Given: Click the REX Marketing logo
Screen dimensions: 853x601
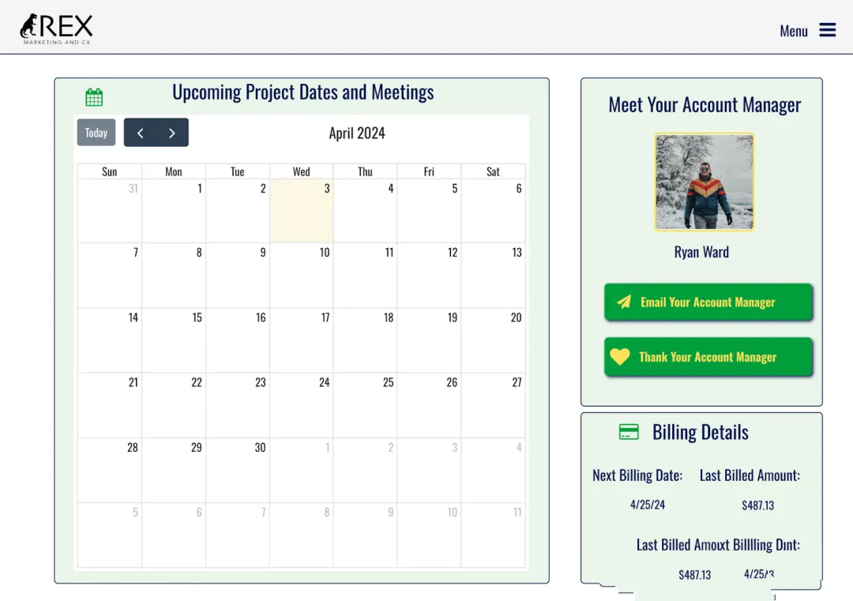Looking at the screenshot, I should tap(57, 29).
